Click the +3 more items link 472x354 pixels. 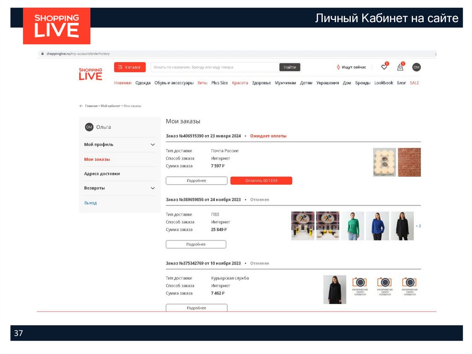[418, 226]
